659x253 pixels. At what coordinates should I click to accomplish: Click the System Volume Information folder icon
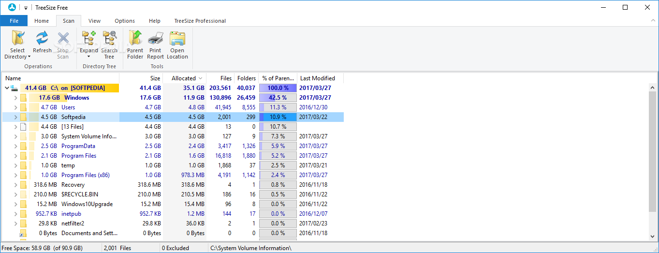coord(23,136)
